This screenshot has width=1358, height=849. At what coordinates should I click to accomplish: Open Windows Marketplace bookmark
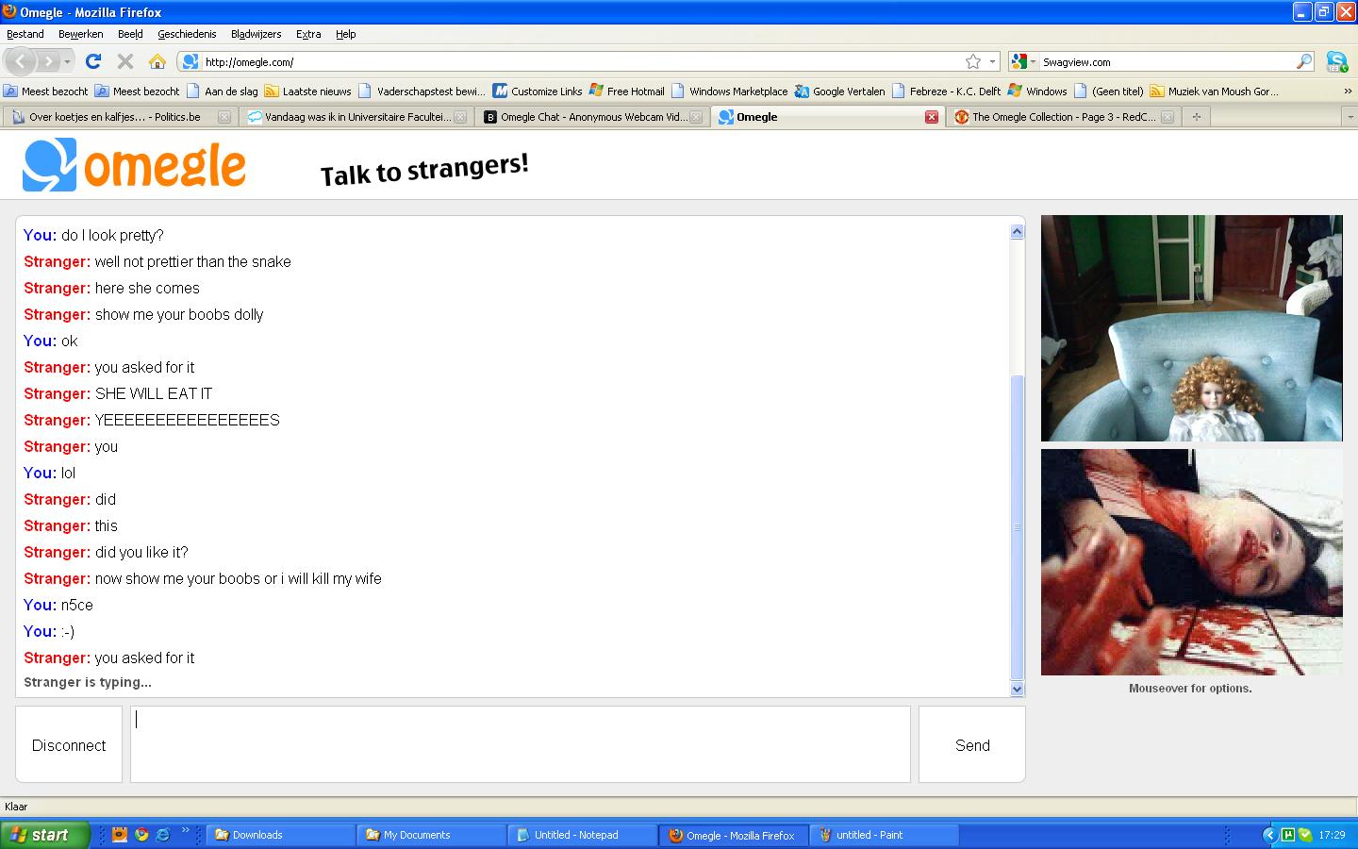(730, 92)
